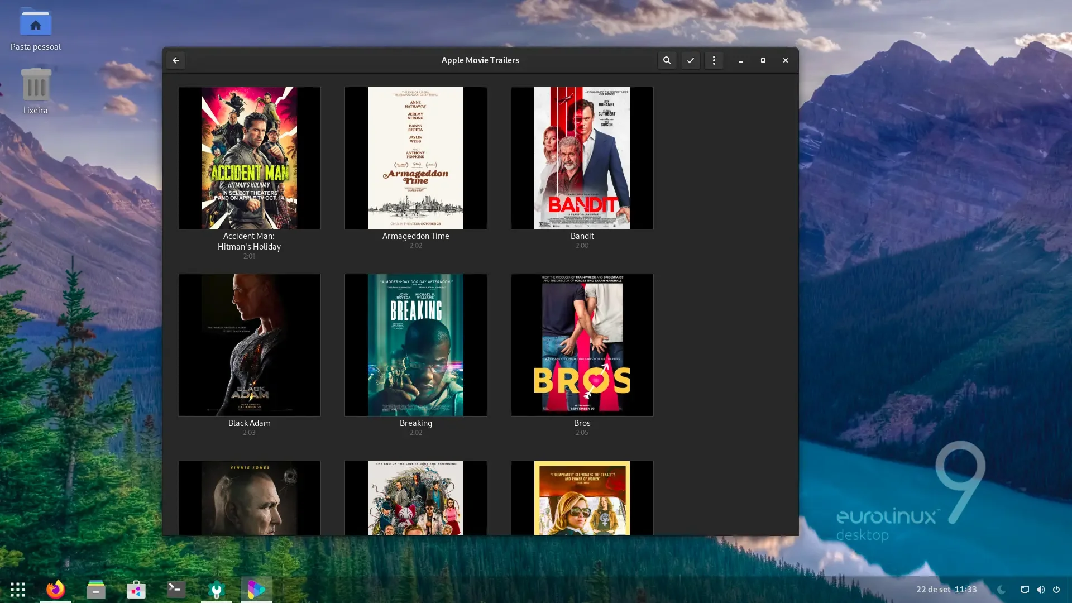Open the volume speaker icon

[1041, 590]
